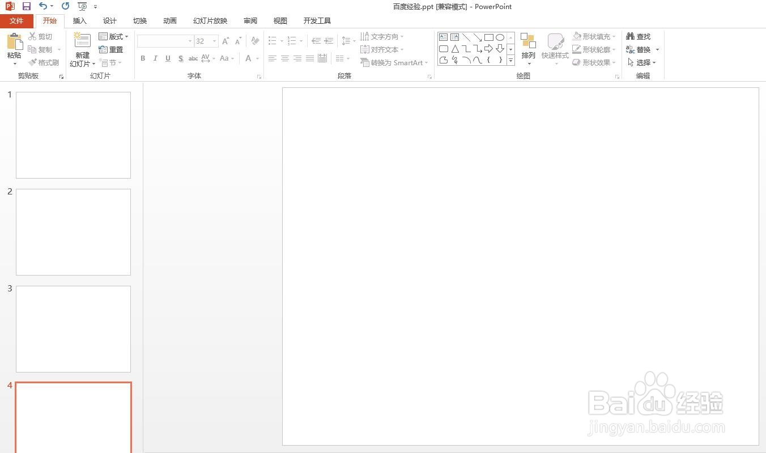Click the 新建幻灯片 slide icon

click(82, 41)
